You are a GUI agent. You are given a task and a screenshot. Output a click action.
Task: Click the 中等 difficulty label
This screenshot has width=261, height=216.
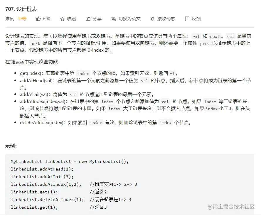pyautogui.click(x=22, y=19)
